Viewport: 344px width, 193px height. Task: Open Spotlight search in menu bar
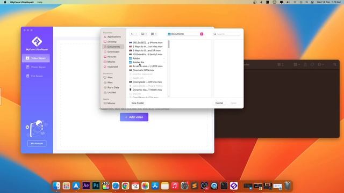click(x=307, y=2)
